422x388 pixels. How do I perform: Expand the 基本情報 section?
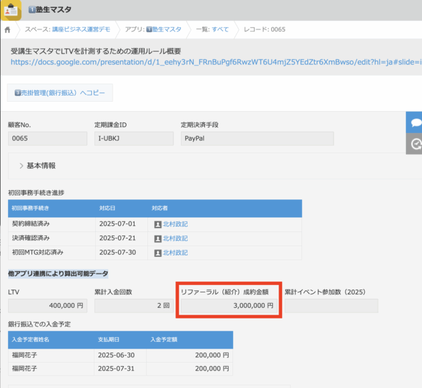pyautogui.click(x=42, y=165)
